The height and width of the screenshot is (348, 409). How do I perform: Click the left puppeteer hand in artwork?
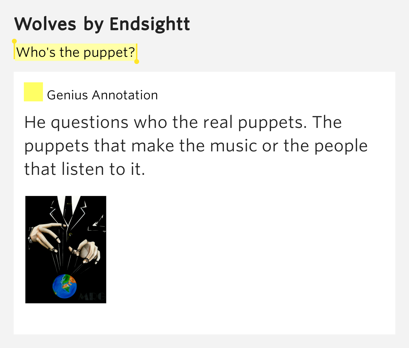coord(47,236)
